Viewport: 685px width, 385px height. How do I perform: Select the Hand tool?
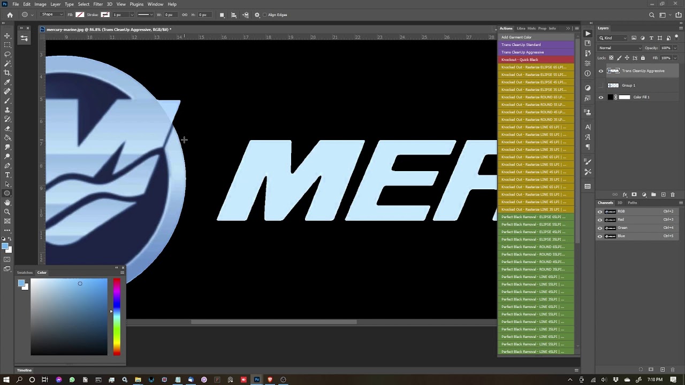tap(7, 203)
